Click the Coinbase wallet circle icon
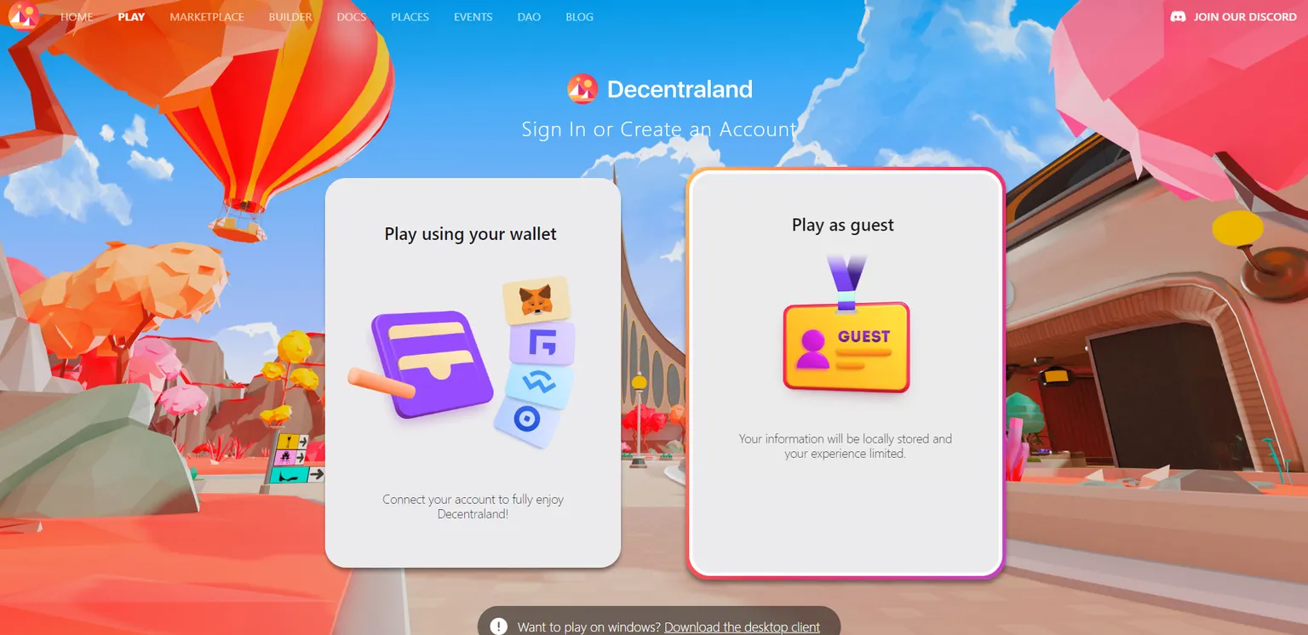The width and height of the screenshot is (1308, 635). click(x=527, y=420)
